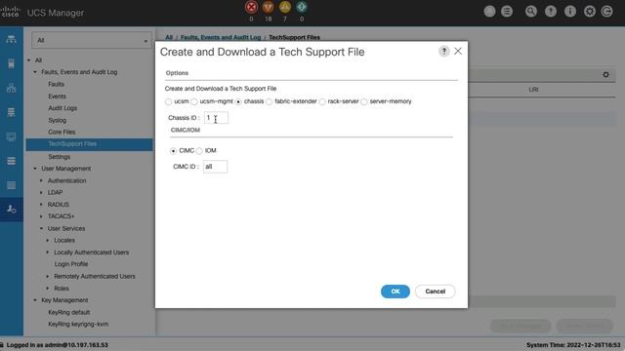
Task: Select Faults in the tree
Action: click(56, 85)
